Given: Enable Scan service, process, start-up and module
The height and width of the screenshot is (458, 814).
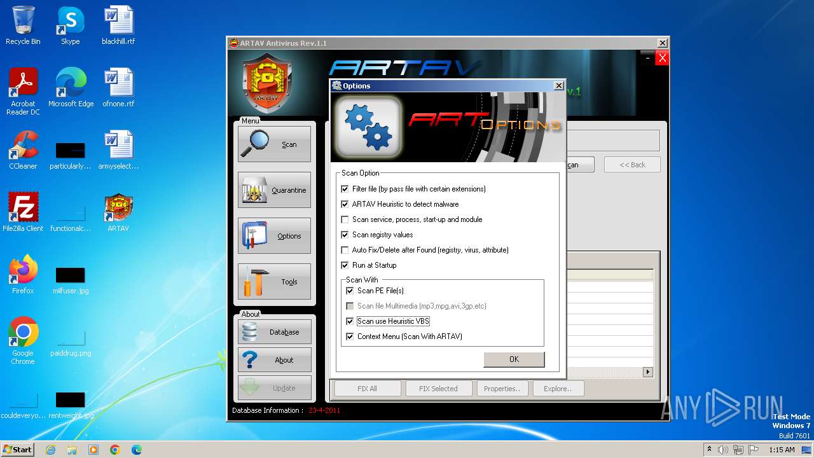Looking at the screenshot, I should pos(345,219).
